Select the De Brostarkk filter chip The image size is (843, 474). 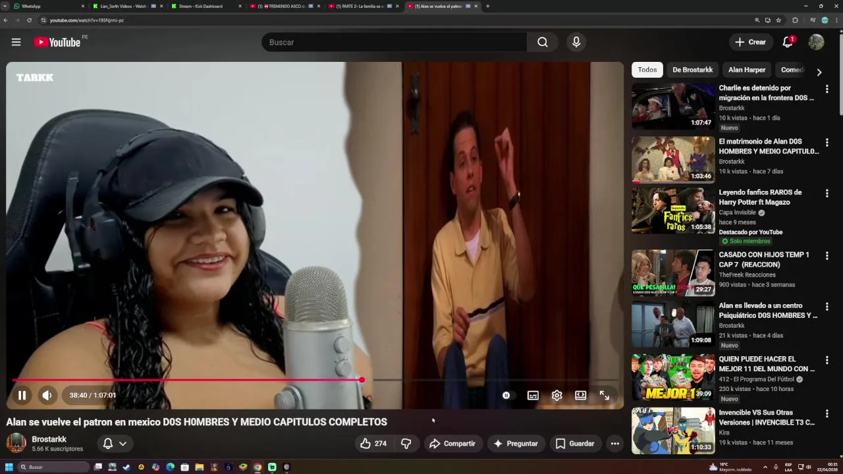coord(692,70)
